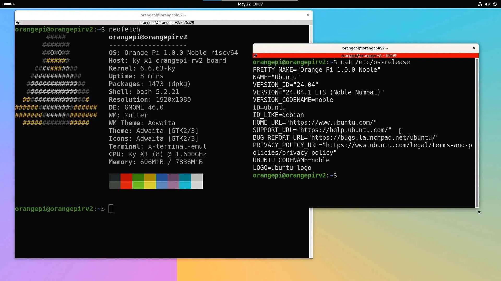Click the tab bar icon beside 75x29 tab
This screenshot has width=501, height=281.
pos(17,22)
